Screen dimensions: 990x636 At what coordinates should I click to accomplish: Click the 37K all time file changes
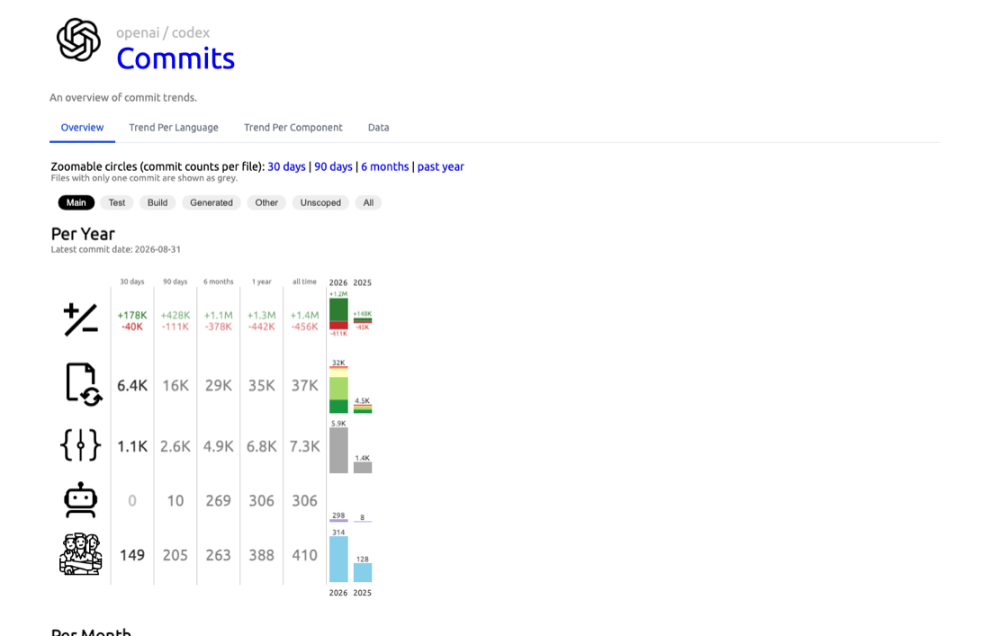coord(304,386)
